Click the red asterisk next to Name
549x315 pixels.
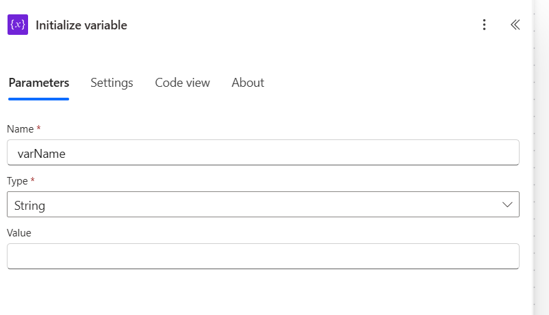tap(38, 128)
